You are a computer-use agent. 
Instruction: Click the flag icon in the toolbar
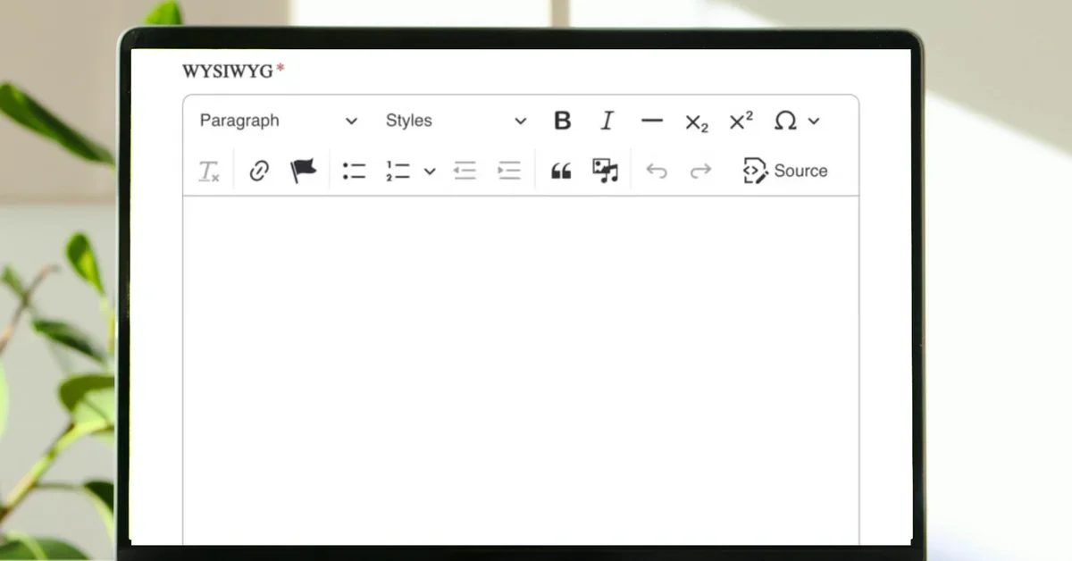[x=304, y=171]
